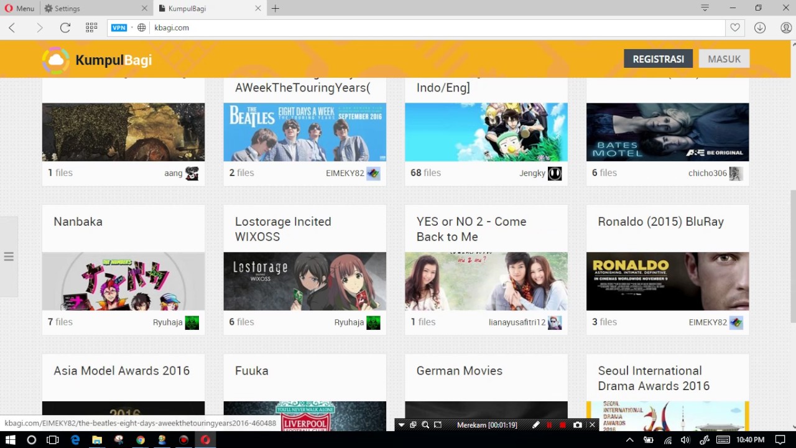Close the KumpulBagi tab
Viewport: 796px width, 448px height.
[258, 9]
